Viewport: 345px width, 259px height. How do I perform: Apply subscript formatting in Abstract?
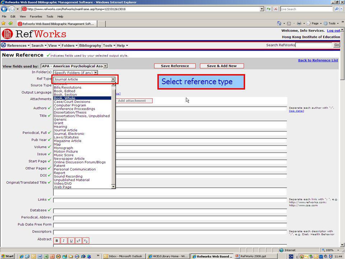click(x=86, y=241)
